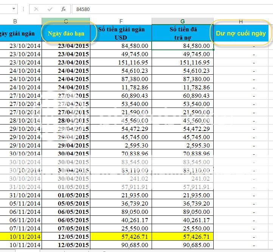This screenshot has height=252, width=273.
Task: Select cell 2,595.30 in column F
Action: 121,145
